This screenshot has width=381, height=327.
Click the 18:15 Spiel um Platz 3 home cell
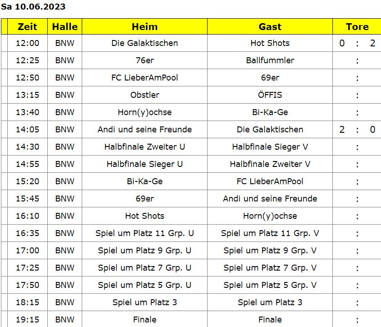[x=144, y=302]
